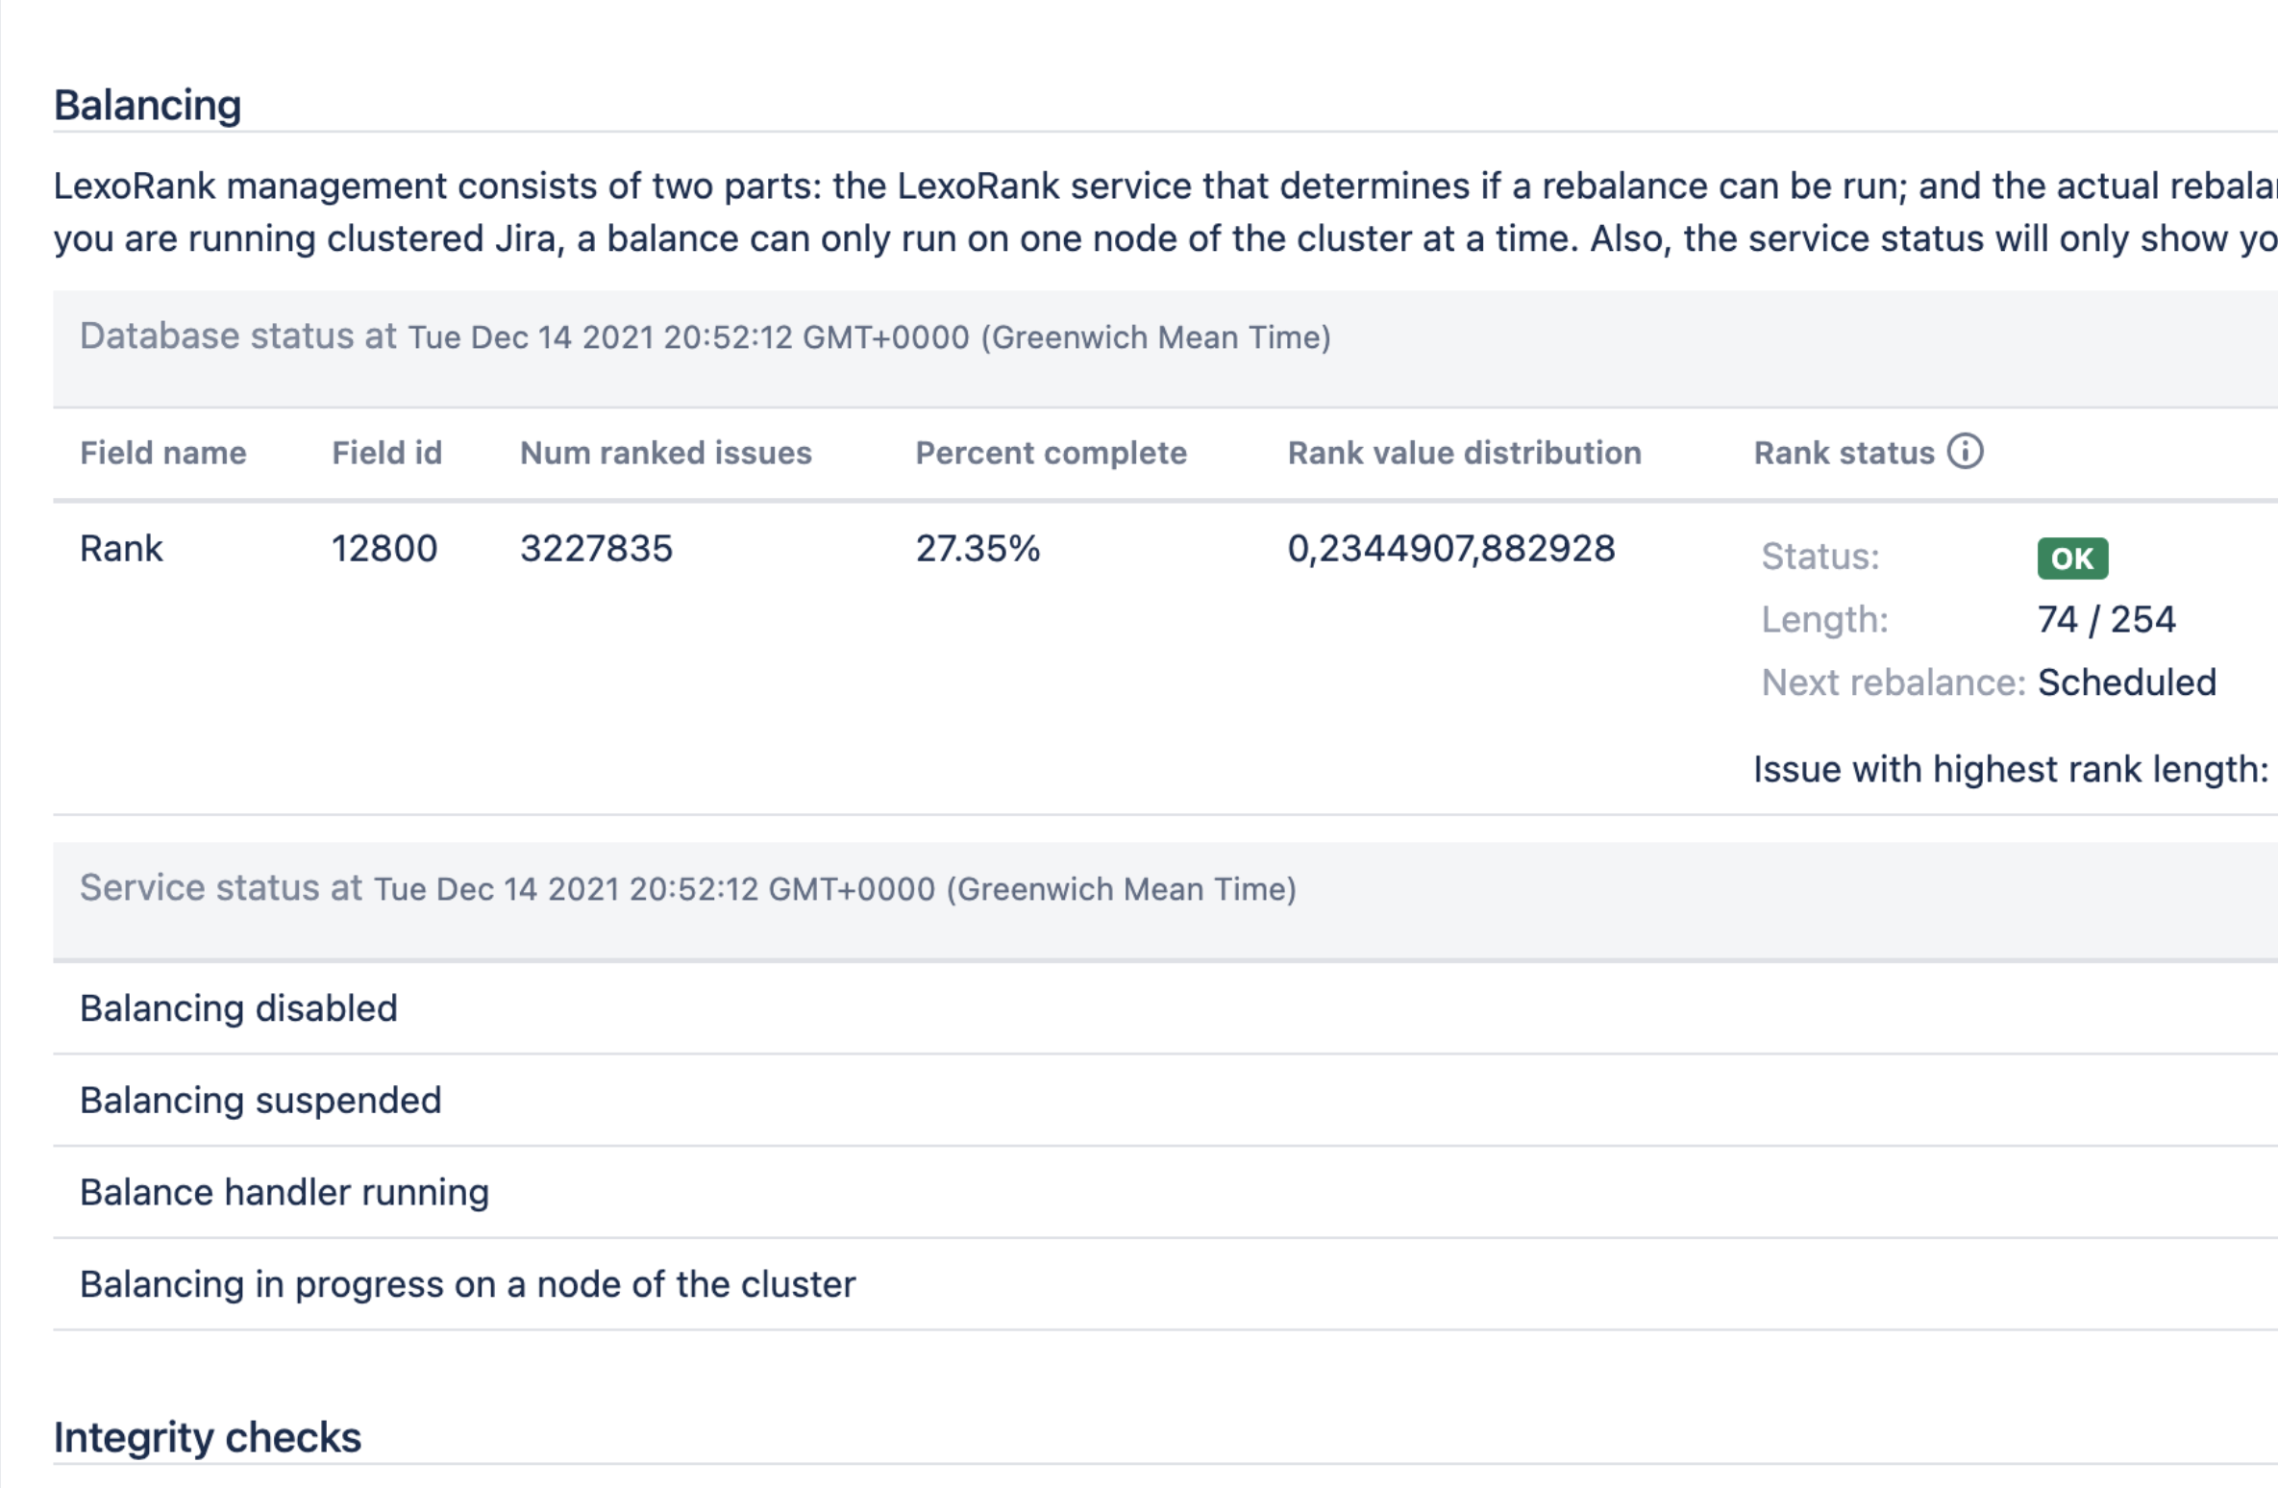Click the 3227835 ranked issues value
Screen dimensions: 2278x1488
point(596,549)
